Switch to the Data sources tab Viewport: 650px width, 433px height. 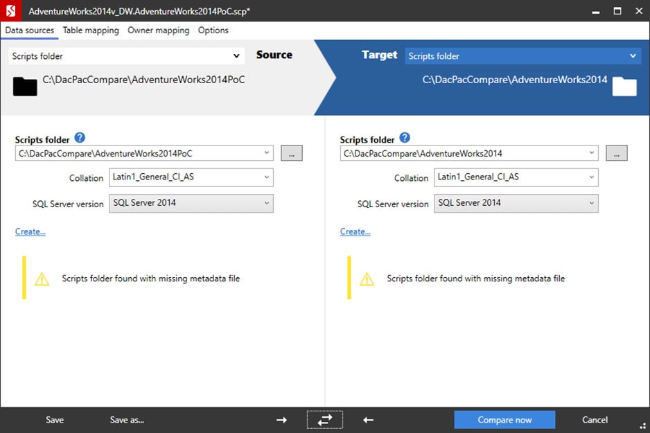click(29, 30)
